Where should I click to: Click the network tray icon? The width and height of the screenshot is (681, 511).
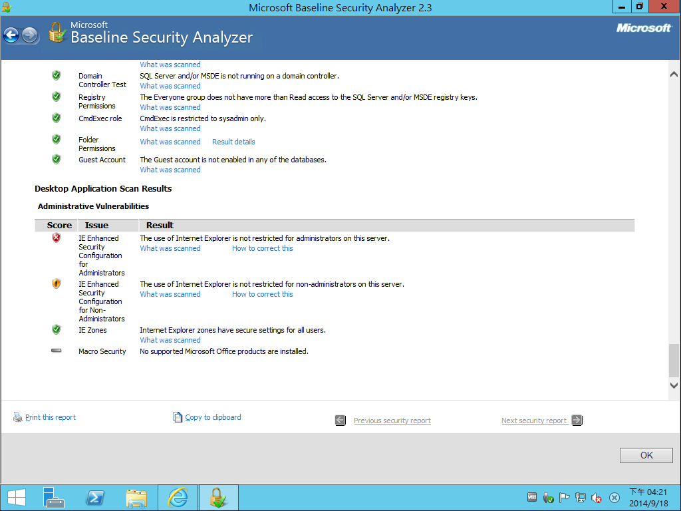pyautogui.click(x=580, y=497)
